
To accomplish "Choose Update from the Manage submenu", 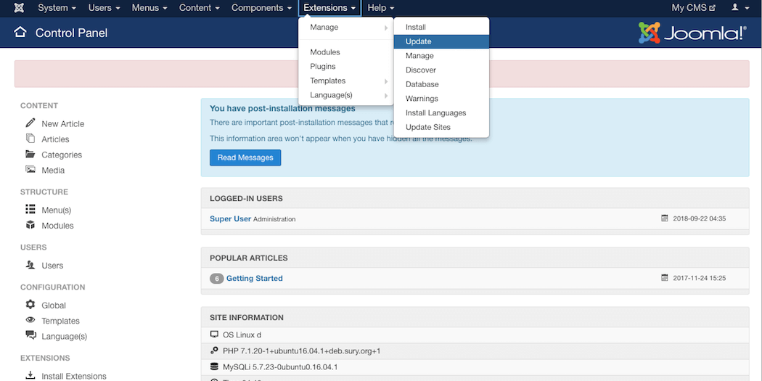I will [x=441, y=41].
